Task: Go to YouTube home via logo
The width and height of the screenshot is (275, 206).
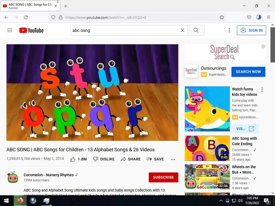Action: pyautogui.click(x=31, y=30)
